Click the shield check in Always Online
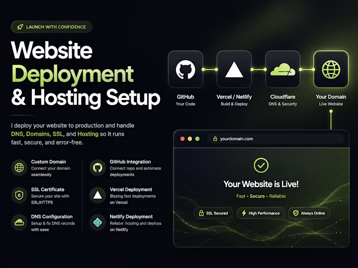This screenshot has height=268, width=358. pos(296,213)
